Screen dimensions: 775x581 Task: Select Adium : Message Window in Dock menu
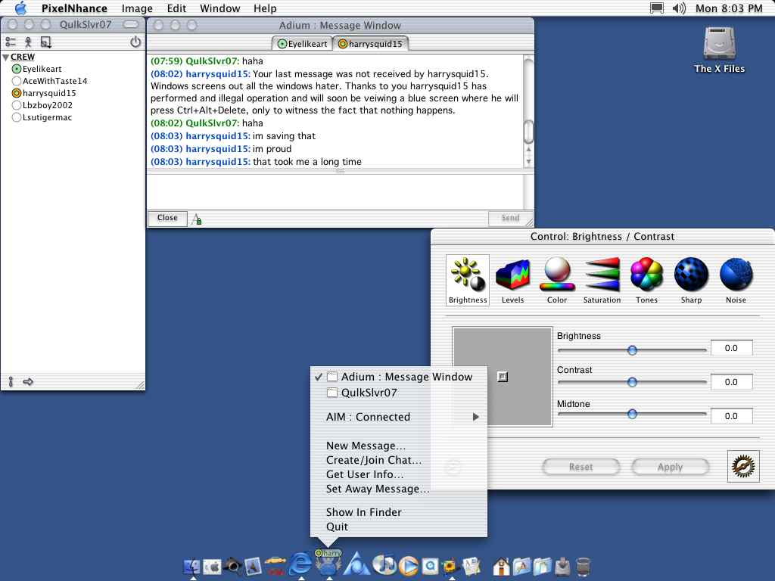coord(398,377)
